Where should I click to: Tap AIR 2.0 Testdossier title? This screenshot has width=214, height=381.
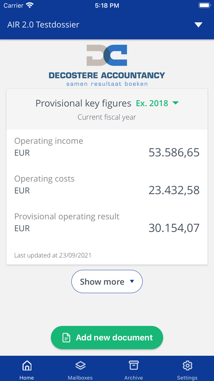pyautogui.click(x=43, y=25)
